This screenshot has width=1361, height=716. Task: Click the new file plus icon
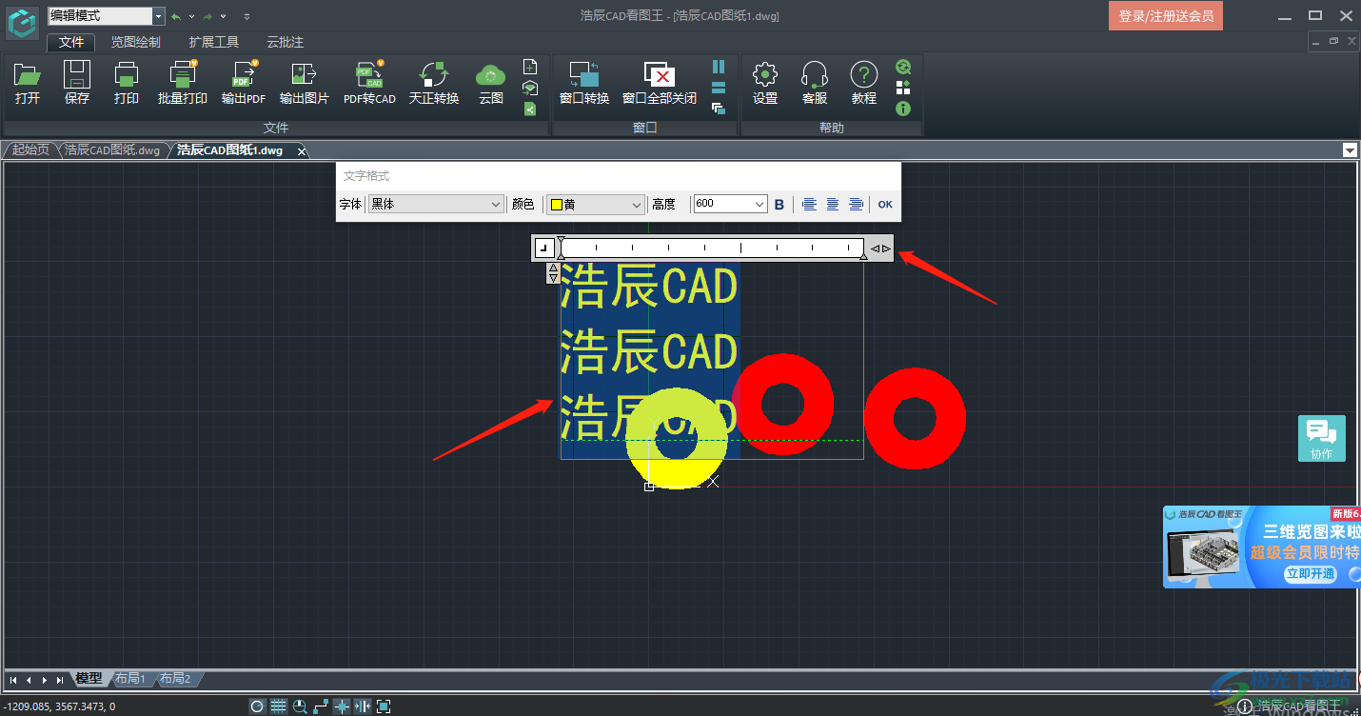531,67
